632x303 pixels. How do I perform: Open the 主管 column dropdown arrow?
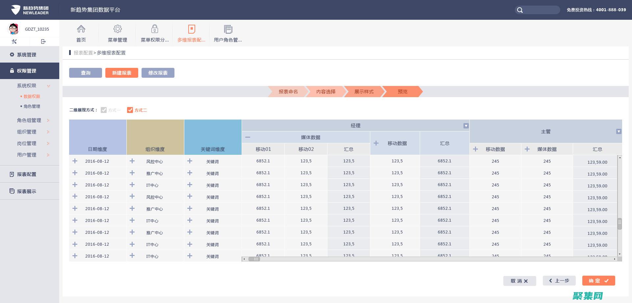coord(619,131)
